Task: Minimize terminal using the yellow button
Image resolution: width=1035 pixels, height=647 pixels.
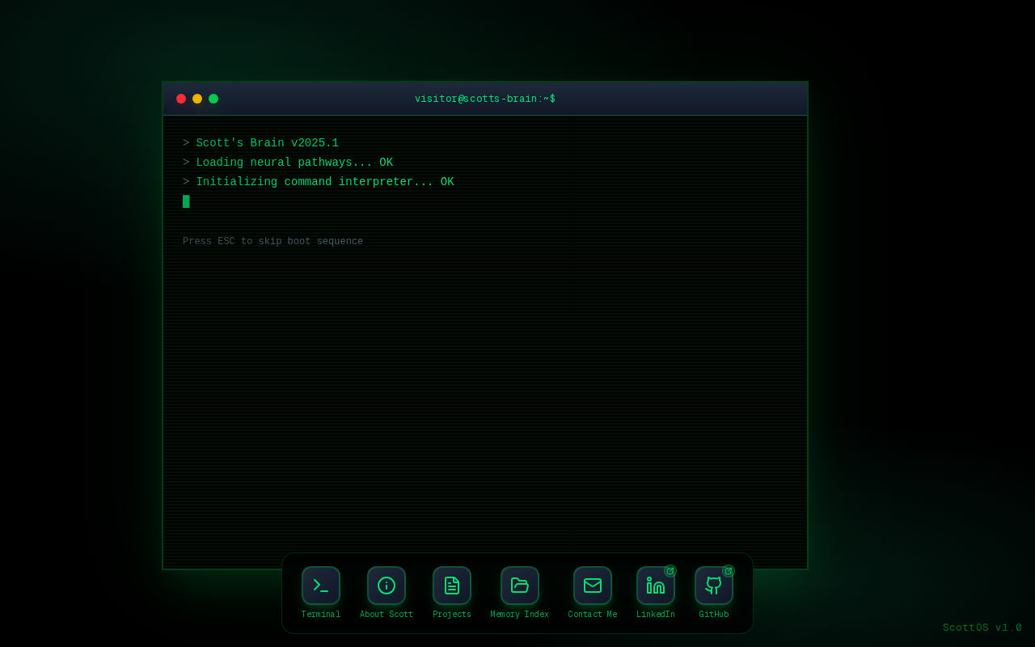Action: coord(197,99)
